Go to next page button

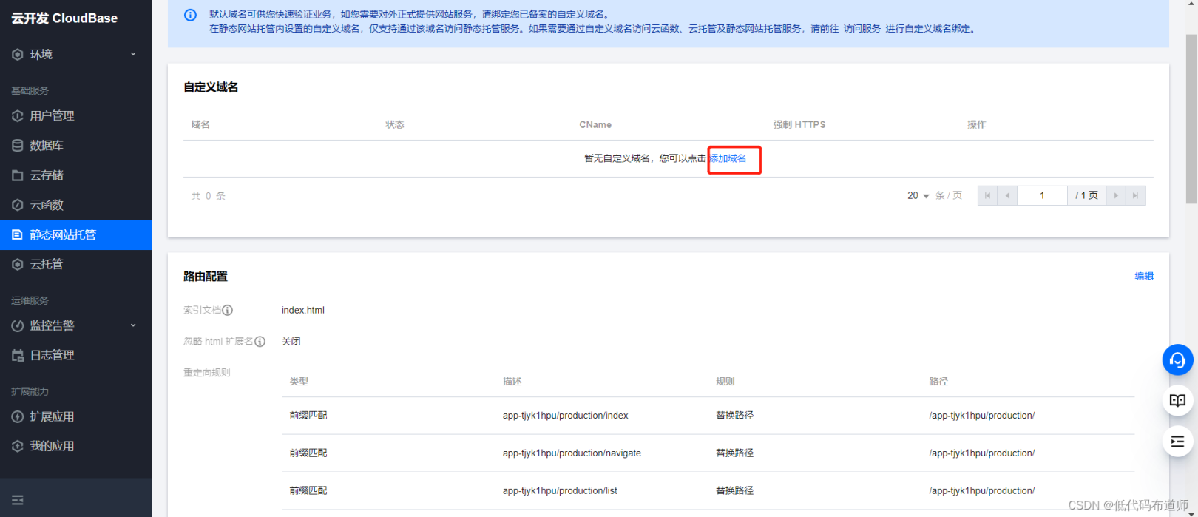coord(1116,195)
